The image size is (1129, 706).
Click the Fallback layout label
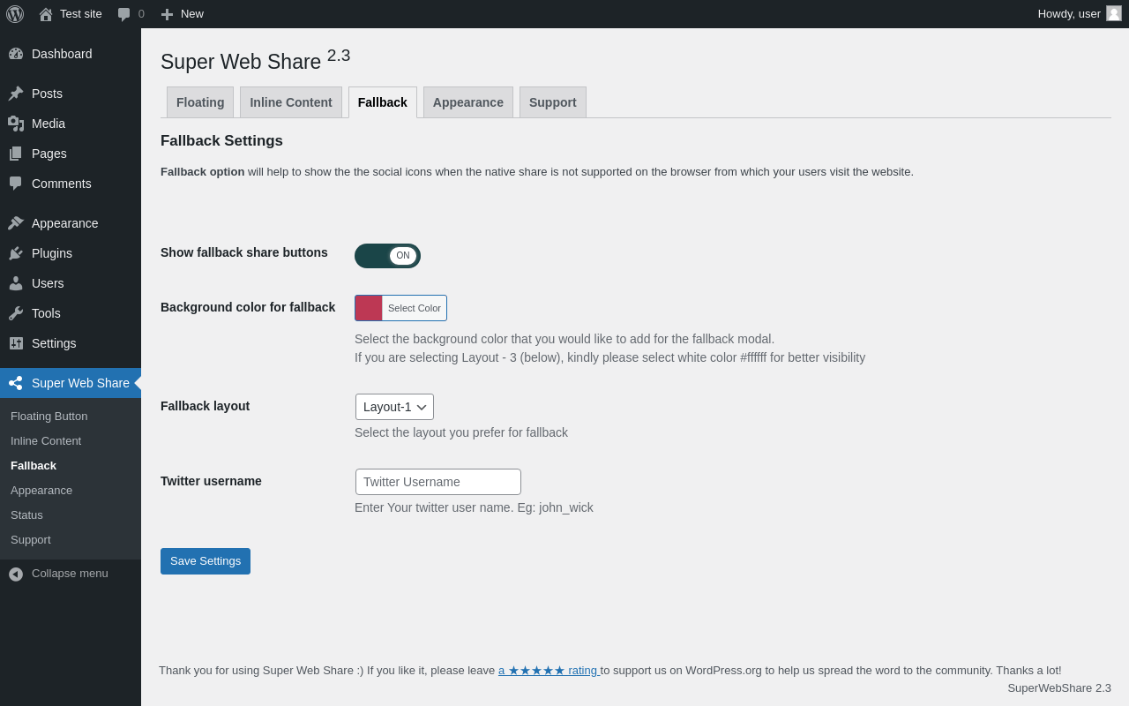pos(205,406)
